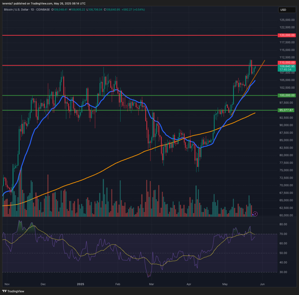Open the USD currency selector

click(287, 10)
